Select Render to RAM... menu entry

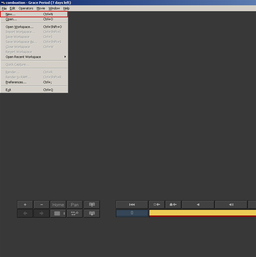point(34,77)
